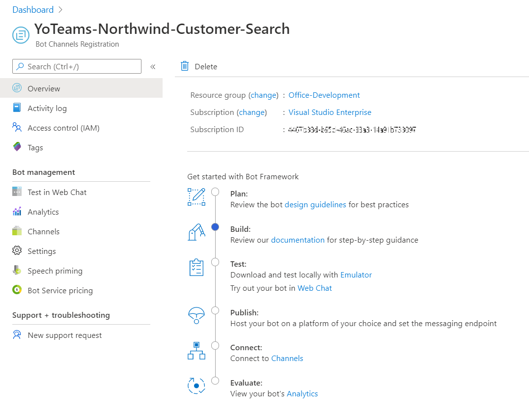The height and width of the screenshot is (416, 529).
Task: Open Test in Web Chat icon
Action: point(17,192)
